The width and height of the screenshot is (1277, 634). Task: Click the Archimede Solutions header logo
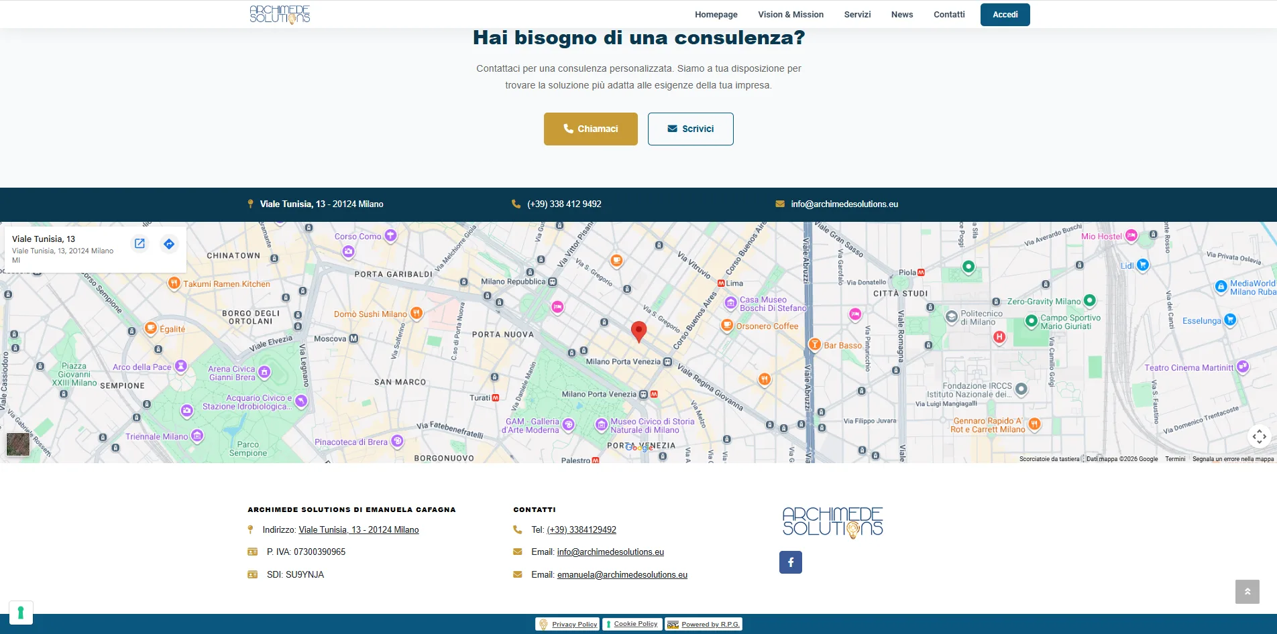tap(280, 14)
